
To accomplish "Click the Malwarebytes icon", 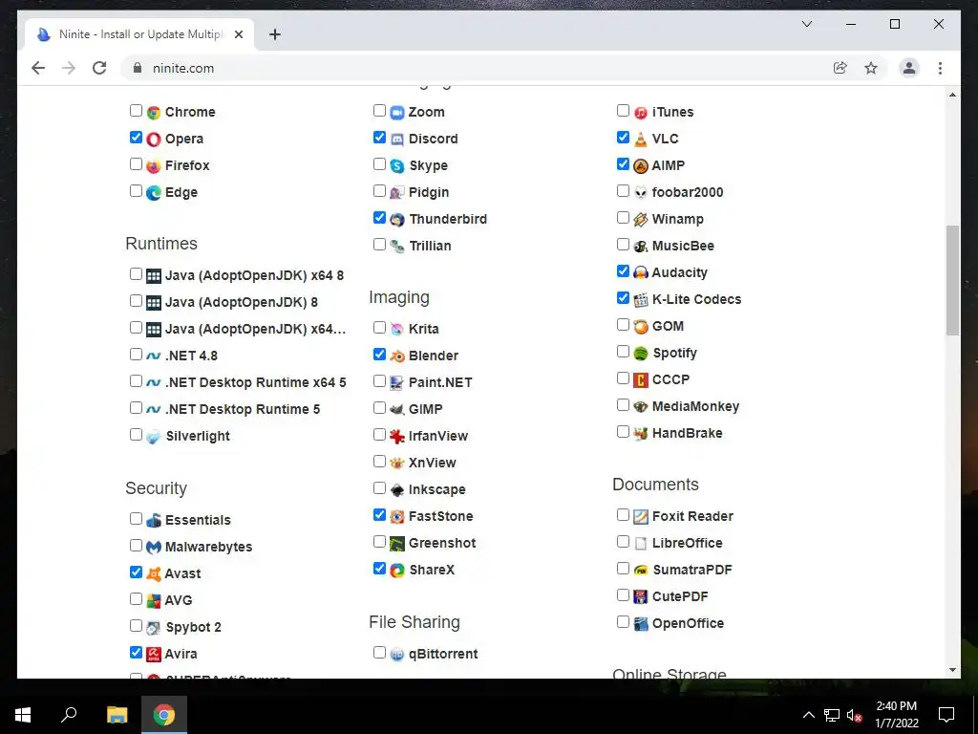I will (154, 548).
